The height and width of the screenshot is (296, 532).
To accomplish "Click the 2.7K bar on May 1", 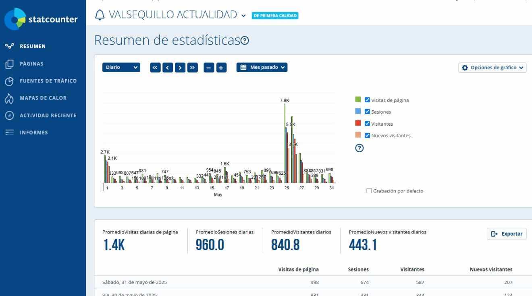I will click(105, 169).
